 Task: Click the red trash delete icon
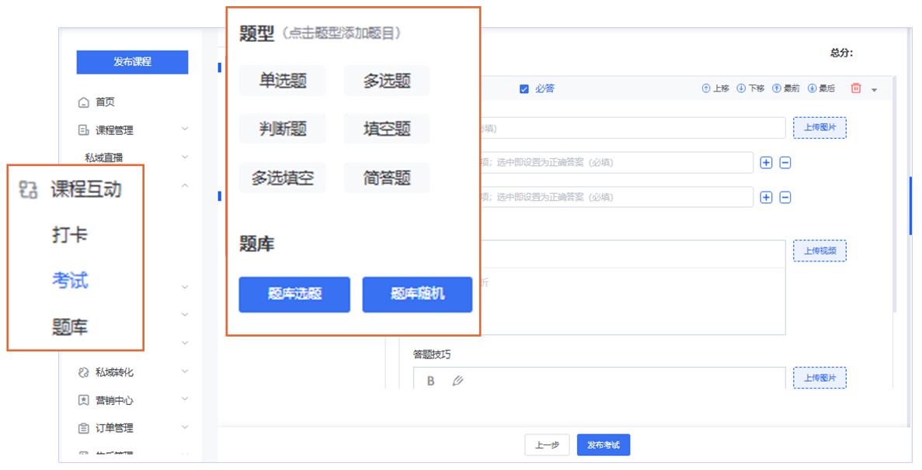(855, 88)
